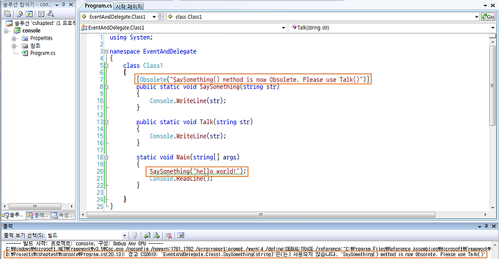Image resolution: width=499 pixels, height=259 pixels.
Task: Click Show All Files icon in Solution Explorer
Action: tap(19, 14)
